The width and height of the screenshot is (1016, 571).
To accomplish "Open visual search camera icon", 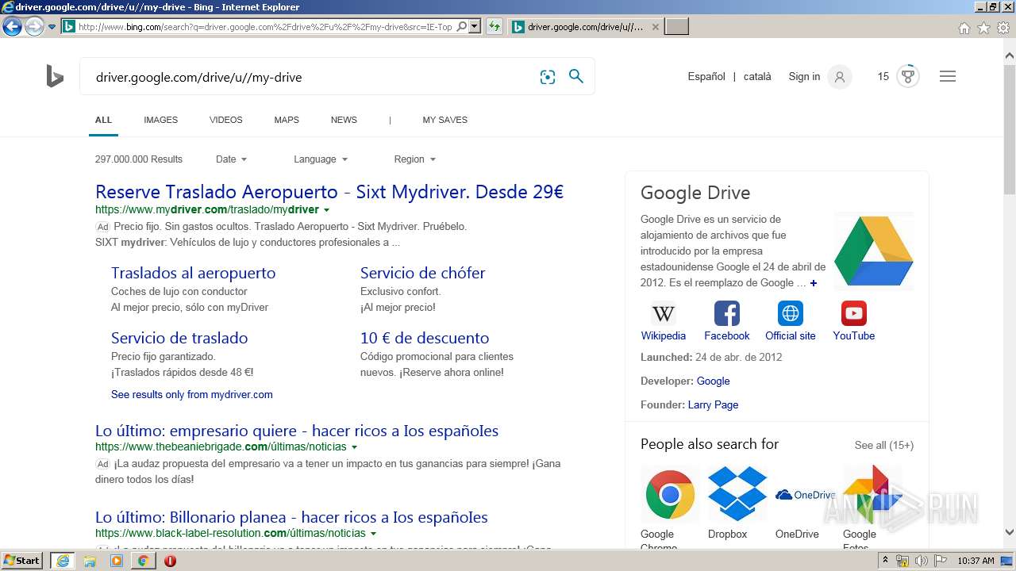I will (548, 77).
